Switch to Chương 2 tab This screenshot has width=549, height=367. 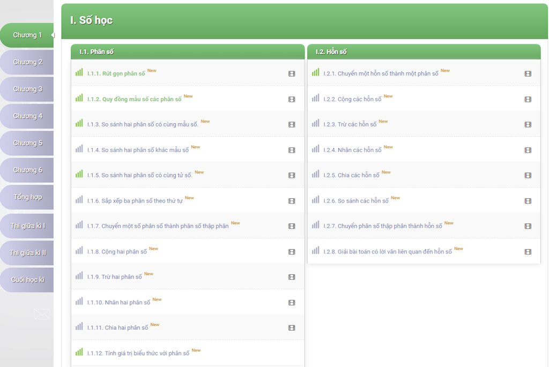[27, 62]
